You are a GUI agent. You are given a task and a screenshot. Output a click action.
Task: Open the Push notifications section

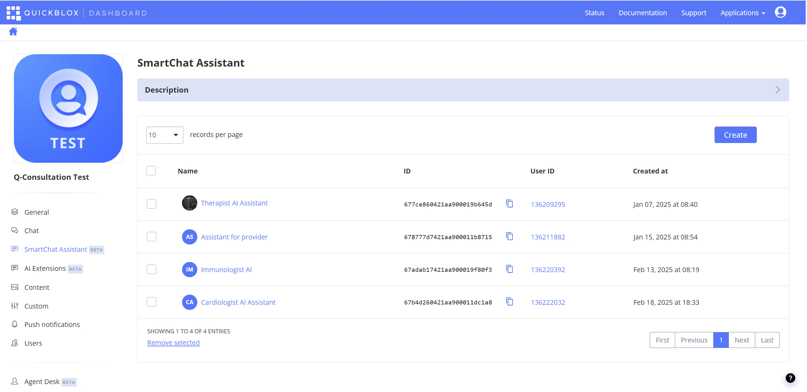pyautogui.click(x=52, y=324)
